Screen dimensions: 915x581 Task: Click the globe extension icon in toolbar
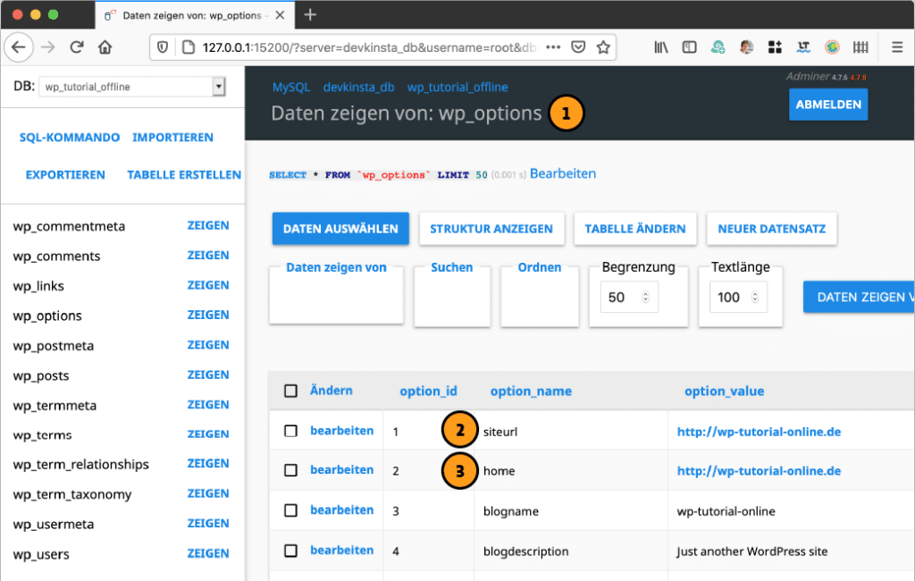click(x=832, y=47)
